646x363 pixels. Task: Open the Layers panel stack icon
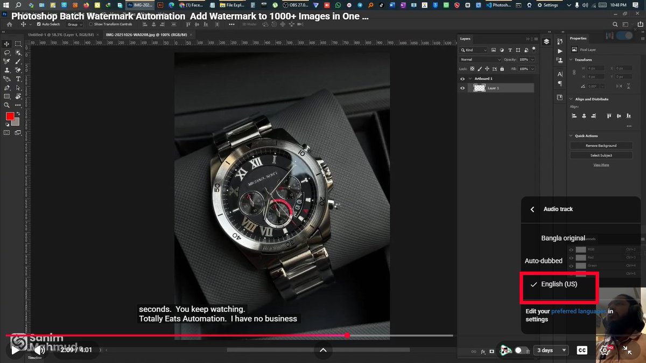[x=546, y=41]
